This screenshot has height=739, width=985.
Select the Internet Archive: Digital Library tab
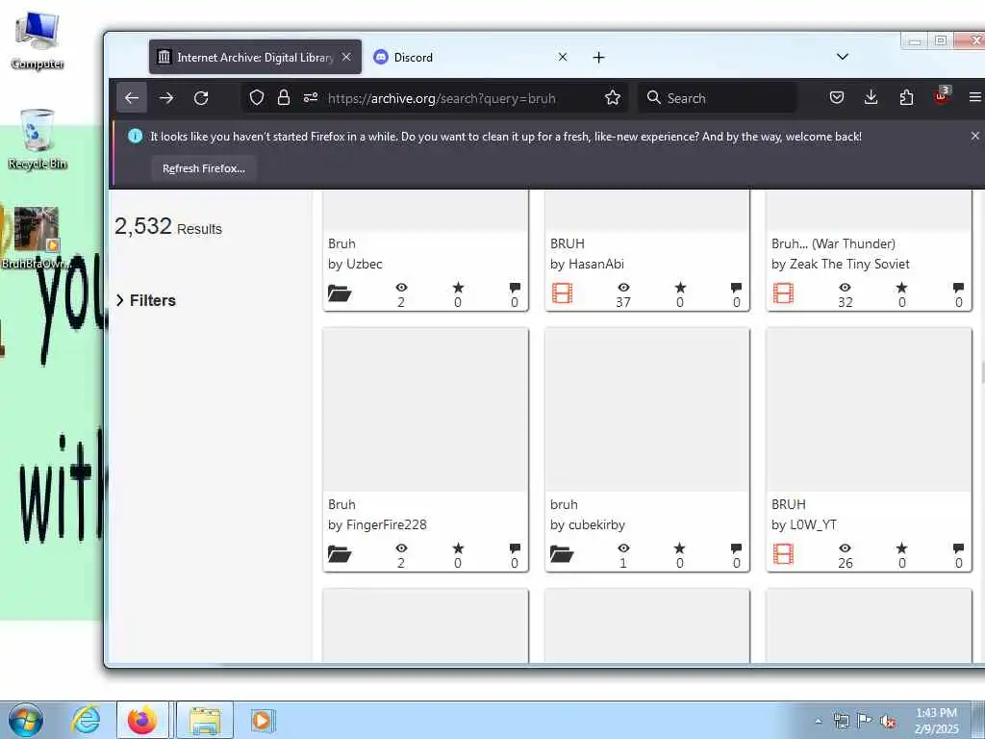[255, 57]
